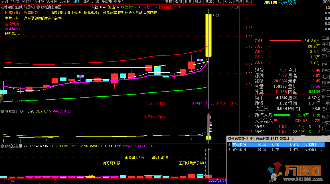Click the 大宗流入 block inflow row

[x=287, y=120]
